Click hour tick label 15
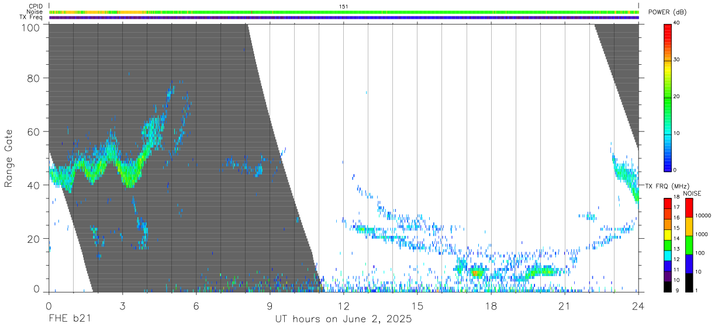The image size is (718, 331). pos(417,306)
